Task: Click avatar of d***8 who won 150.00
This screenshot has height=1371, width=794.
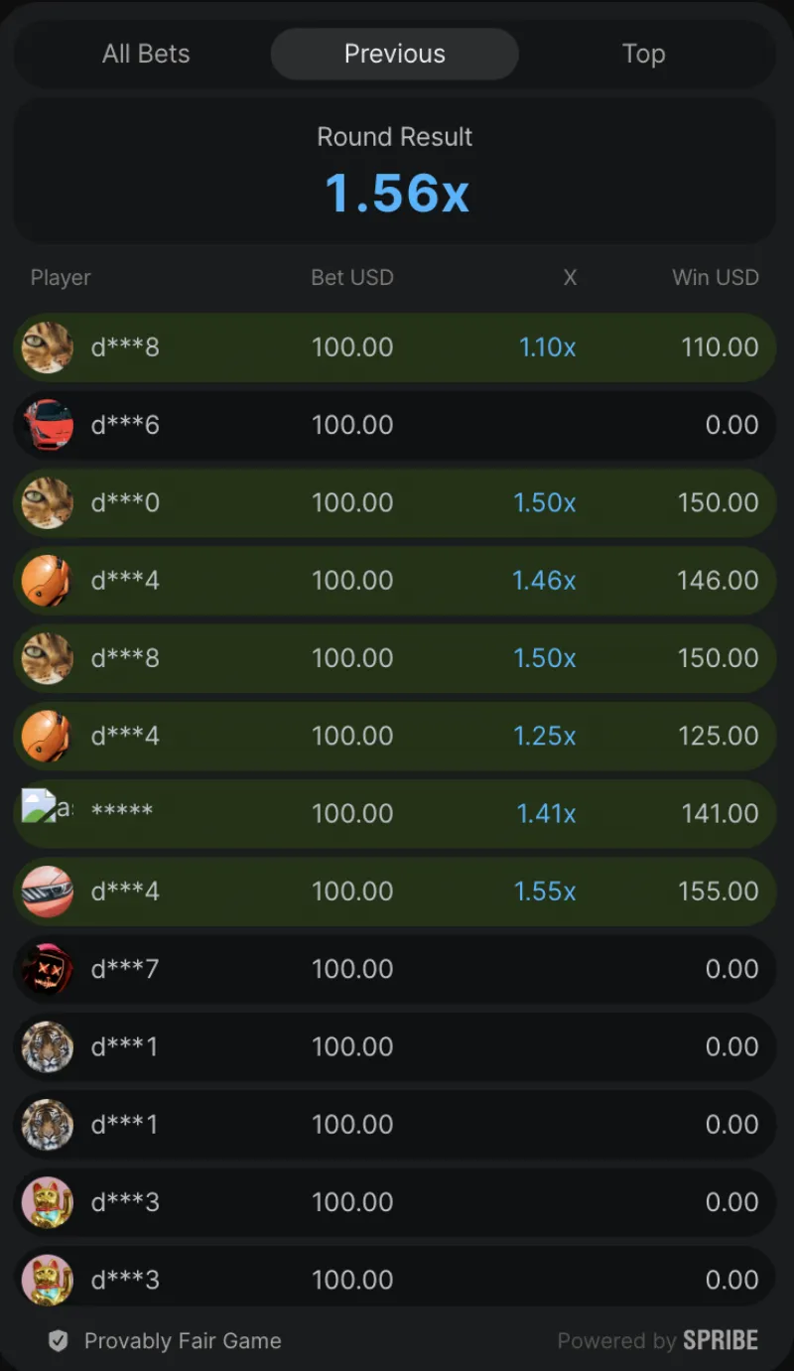Action: click(x=48, y=658)
